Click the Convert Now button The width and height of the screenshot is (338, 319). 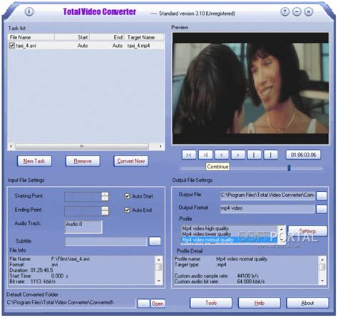click(130, 161)
